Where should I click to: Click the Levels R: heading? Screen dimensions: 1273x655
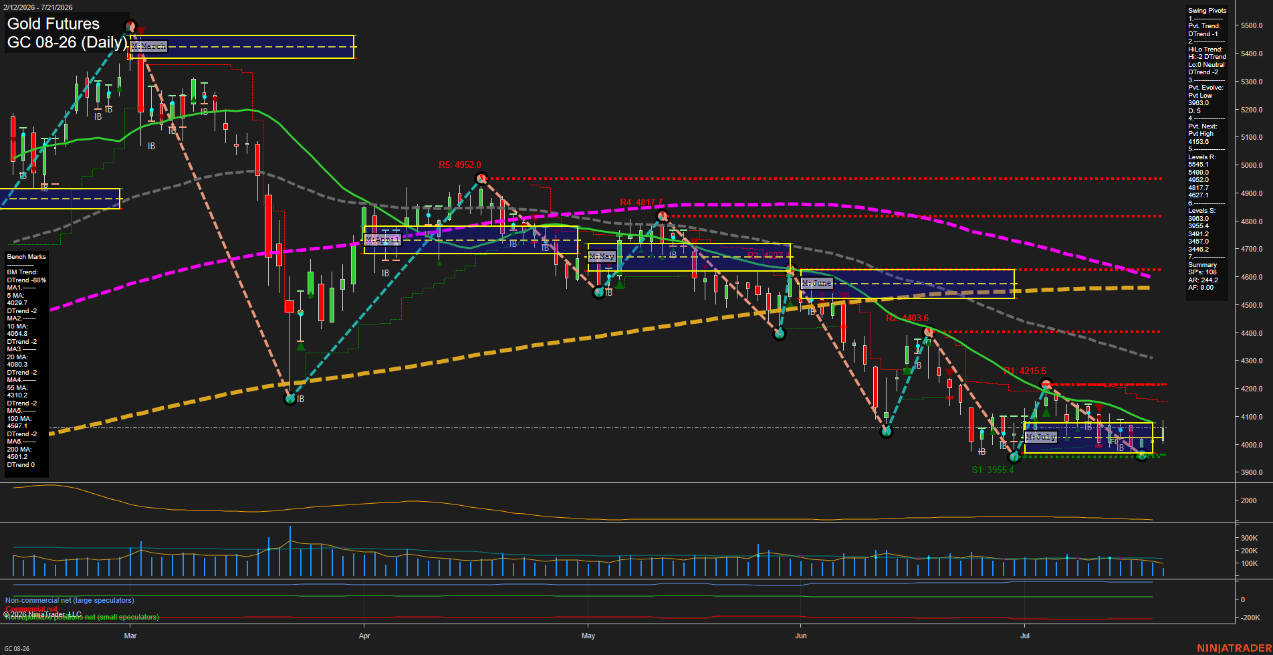click(1201, 157)
